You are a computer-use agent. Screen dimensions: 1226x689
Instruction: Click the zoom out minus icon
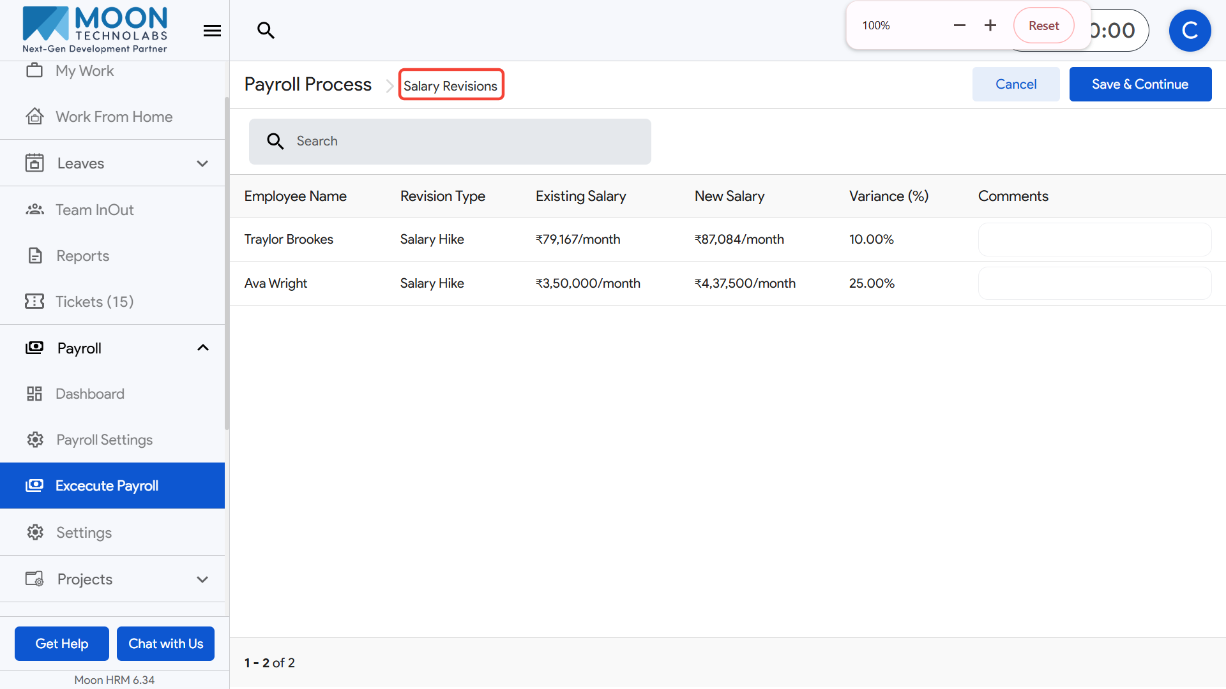pos(959,26)
